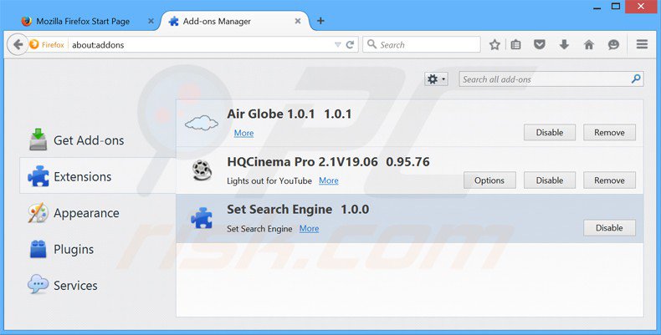
Task: Disable the Air Globe extension
Action: (549, 132)
